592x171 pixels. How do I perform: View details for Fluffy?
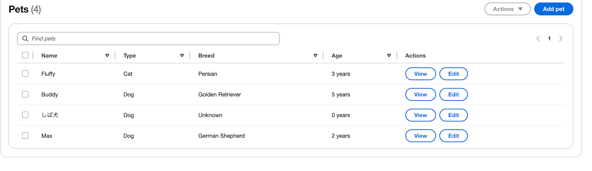point(420,74)
